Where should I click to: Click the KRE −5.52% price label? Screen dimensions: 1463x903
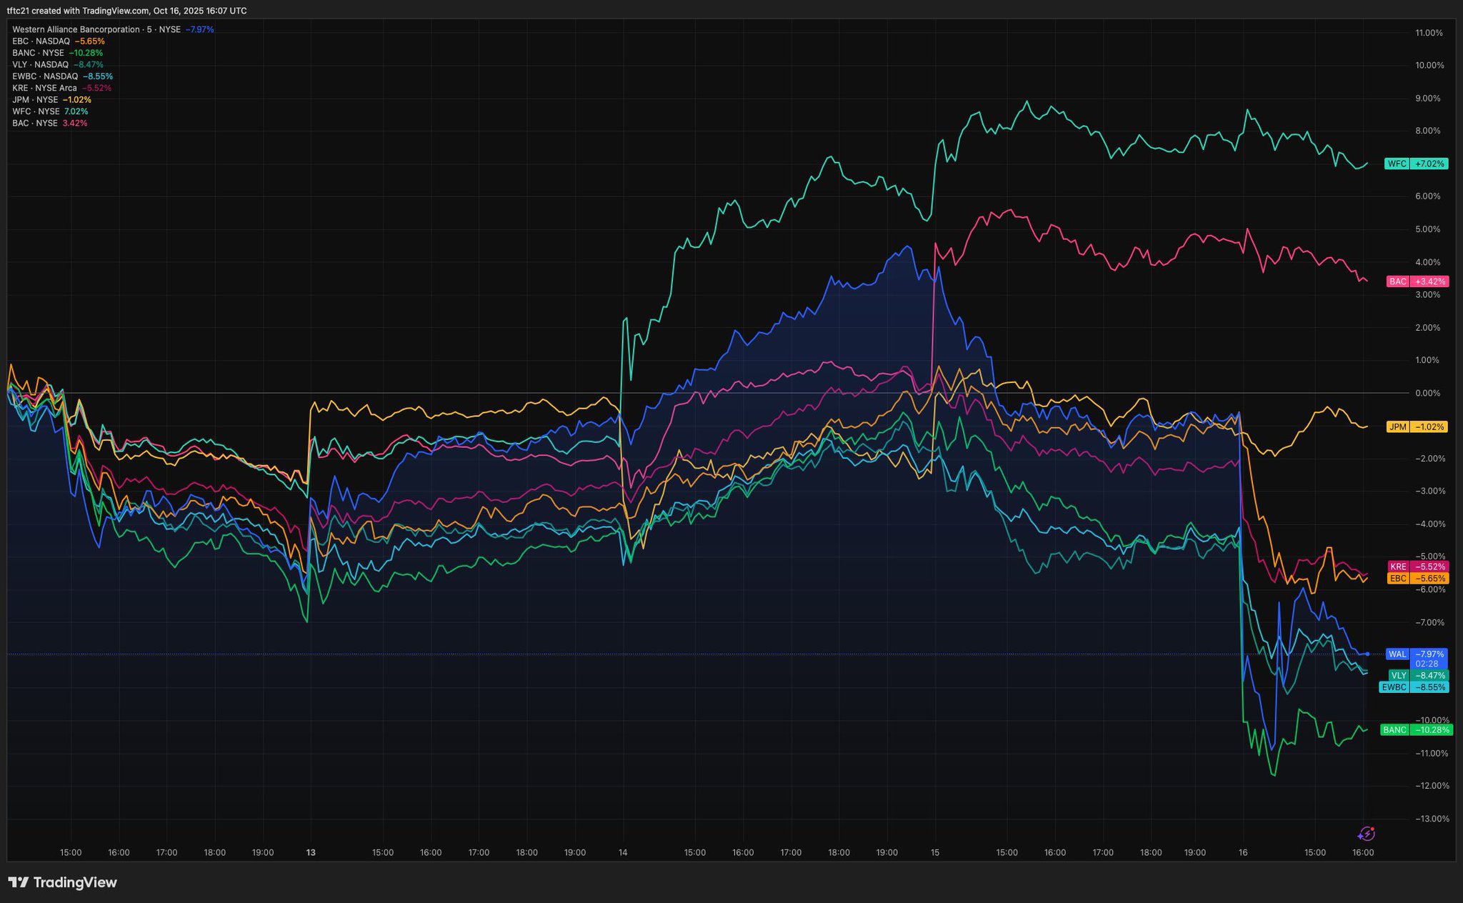pos(1418,567)
